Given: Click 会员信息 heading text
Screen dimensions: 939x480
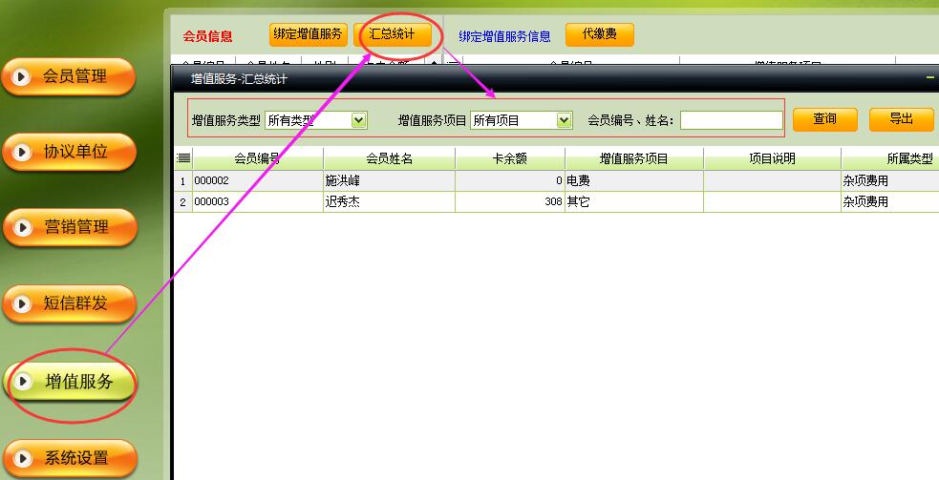Looking at the screenshot, I should pos(208,36).
